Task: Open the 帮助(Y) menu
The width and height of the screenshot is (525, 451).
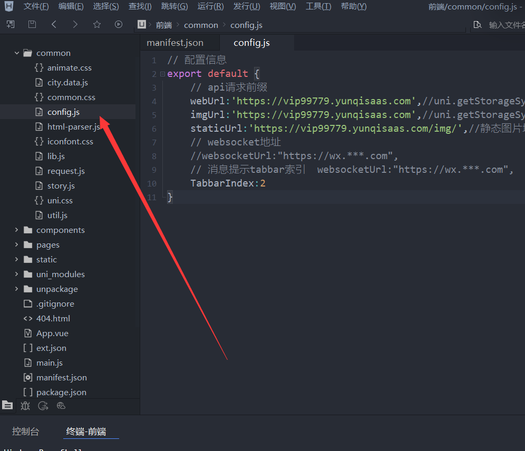Action: click(x=354, y=6)
